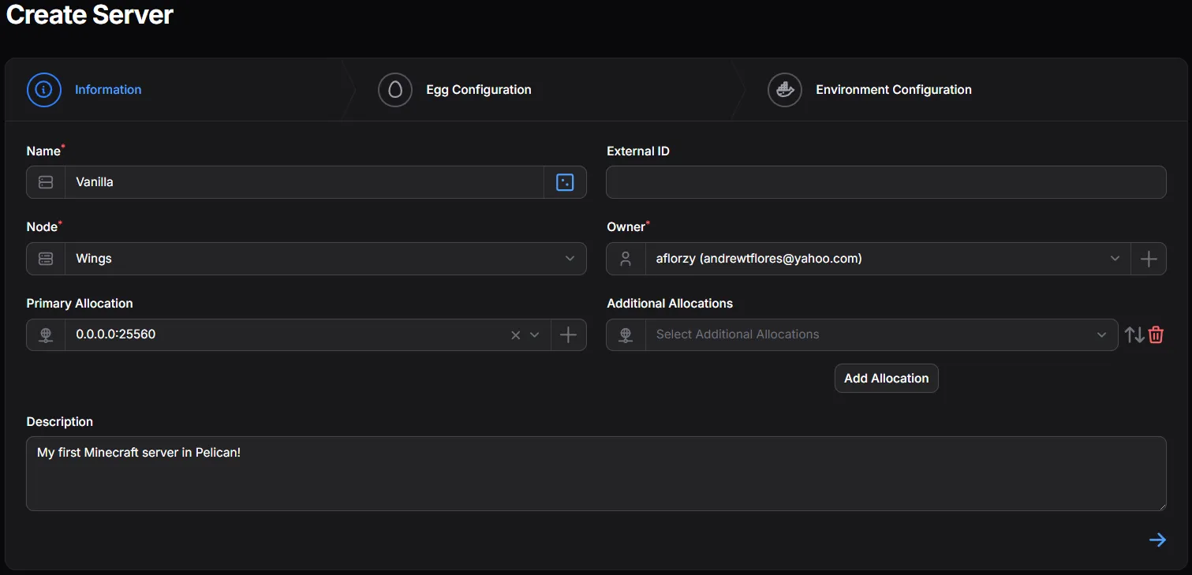
Task: Click the user icon beside Owner field
Action: [626, 259]
